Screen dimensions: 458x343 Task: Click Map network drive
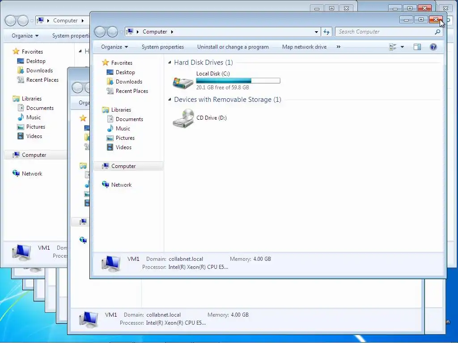[304, 47]
